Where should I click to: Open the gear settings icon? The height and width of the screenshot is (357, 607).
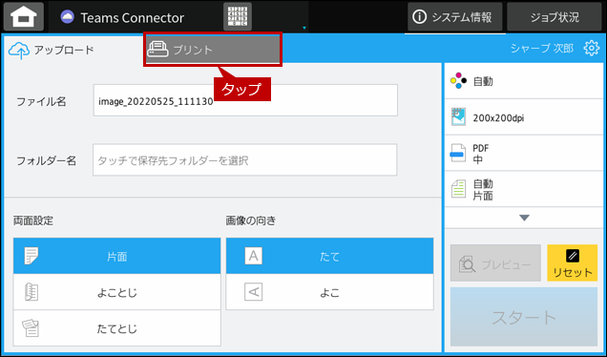591,48
